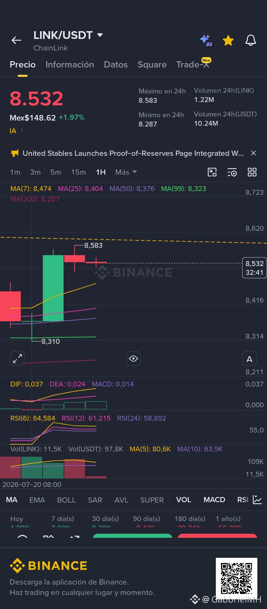Click the 8,310 low price marker
267x609 pixels.
(x=50, y=342)
